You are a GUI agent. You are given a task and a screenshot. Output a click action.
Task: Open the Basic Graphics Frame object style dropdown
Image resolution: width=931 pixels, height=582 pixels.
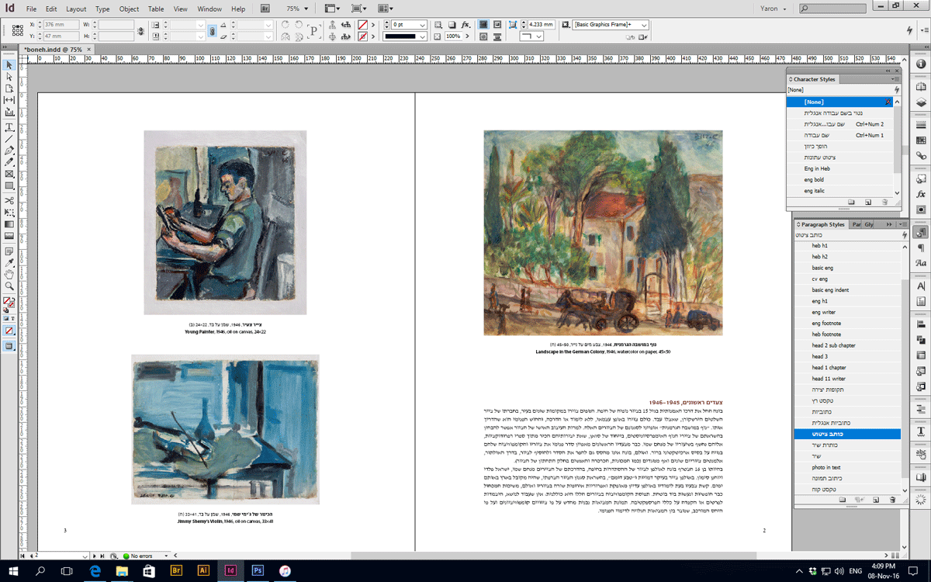click(x=644, y=25)
